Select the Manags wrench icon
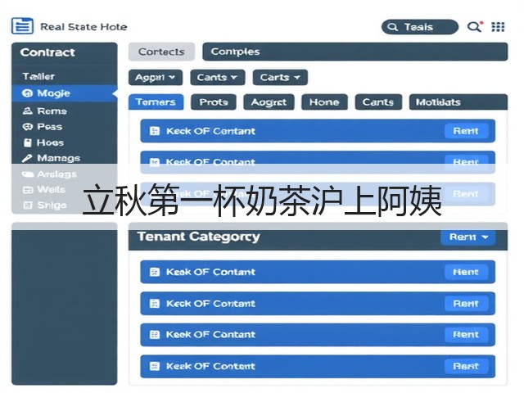The height and width of the screenshot is (393, 524). 27,158
